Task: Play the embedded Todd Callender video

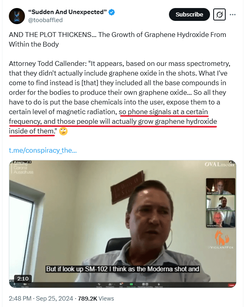Action: pos(123,224)
